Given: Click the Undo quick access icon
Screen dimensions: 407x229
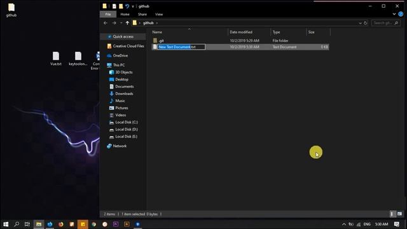Looking at the screenshot, I should pos(127,6).
